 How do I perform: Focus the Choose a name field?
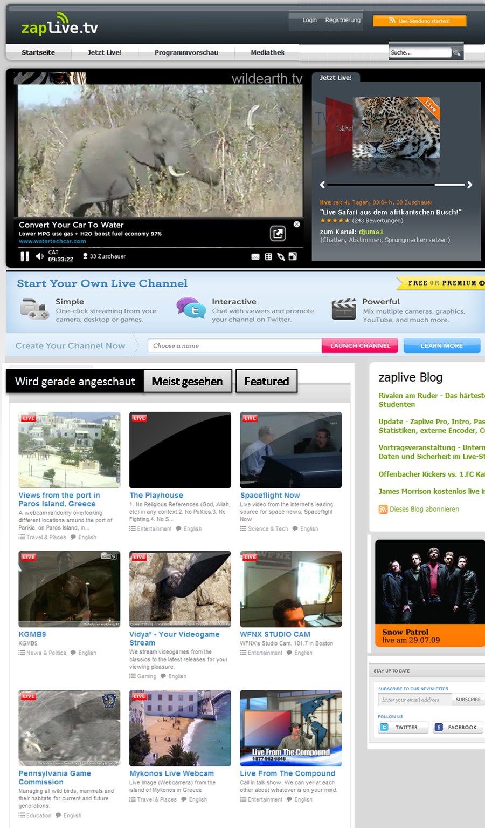coord(234,345)
